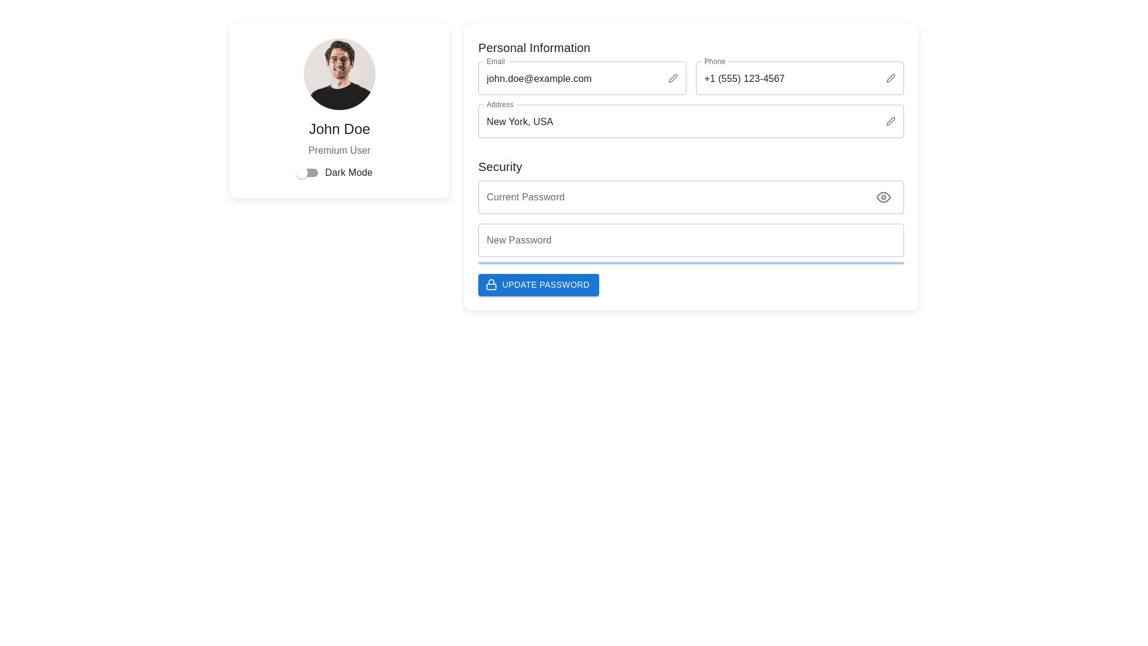Click the lock icon on the Update Password button

tap(491, 285)
